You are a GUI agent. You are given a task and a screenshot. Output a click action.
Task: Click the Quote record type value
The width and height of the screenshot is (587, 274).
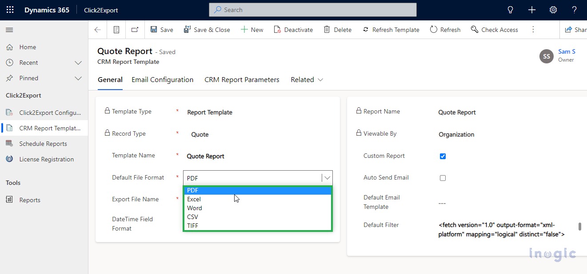pos(200,134)
